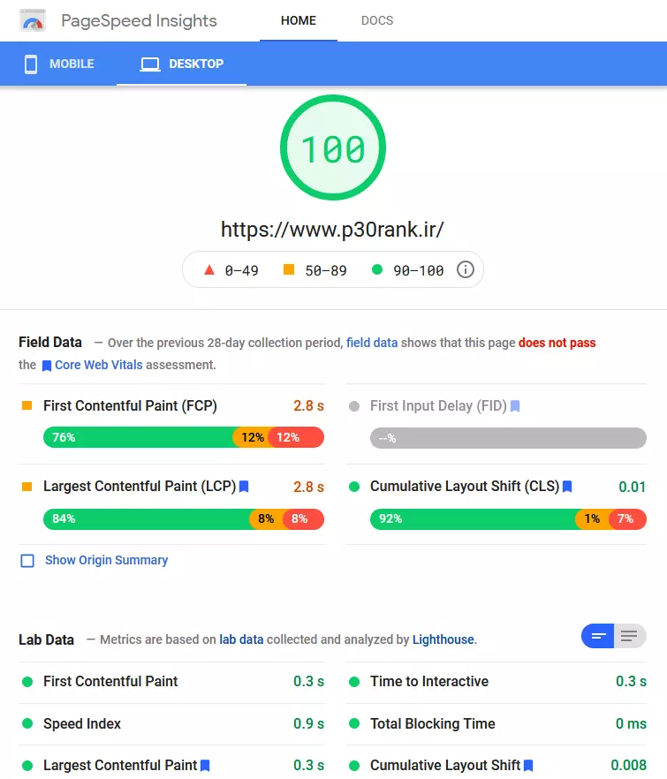Click bookmark icon beside lab Cumulative Layout Shift
This screenshot has width=667, height=779.
tap(528, 766)
